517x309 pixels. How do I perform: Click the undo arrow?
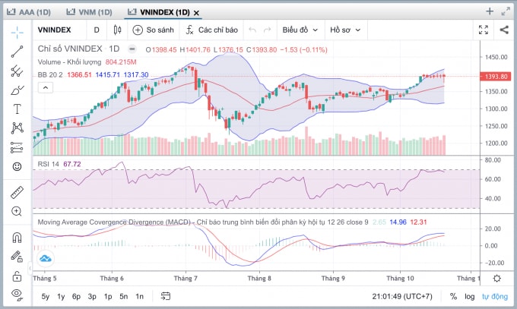click(x=252, y=30)
